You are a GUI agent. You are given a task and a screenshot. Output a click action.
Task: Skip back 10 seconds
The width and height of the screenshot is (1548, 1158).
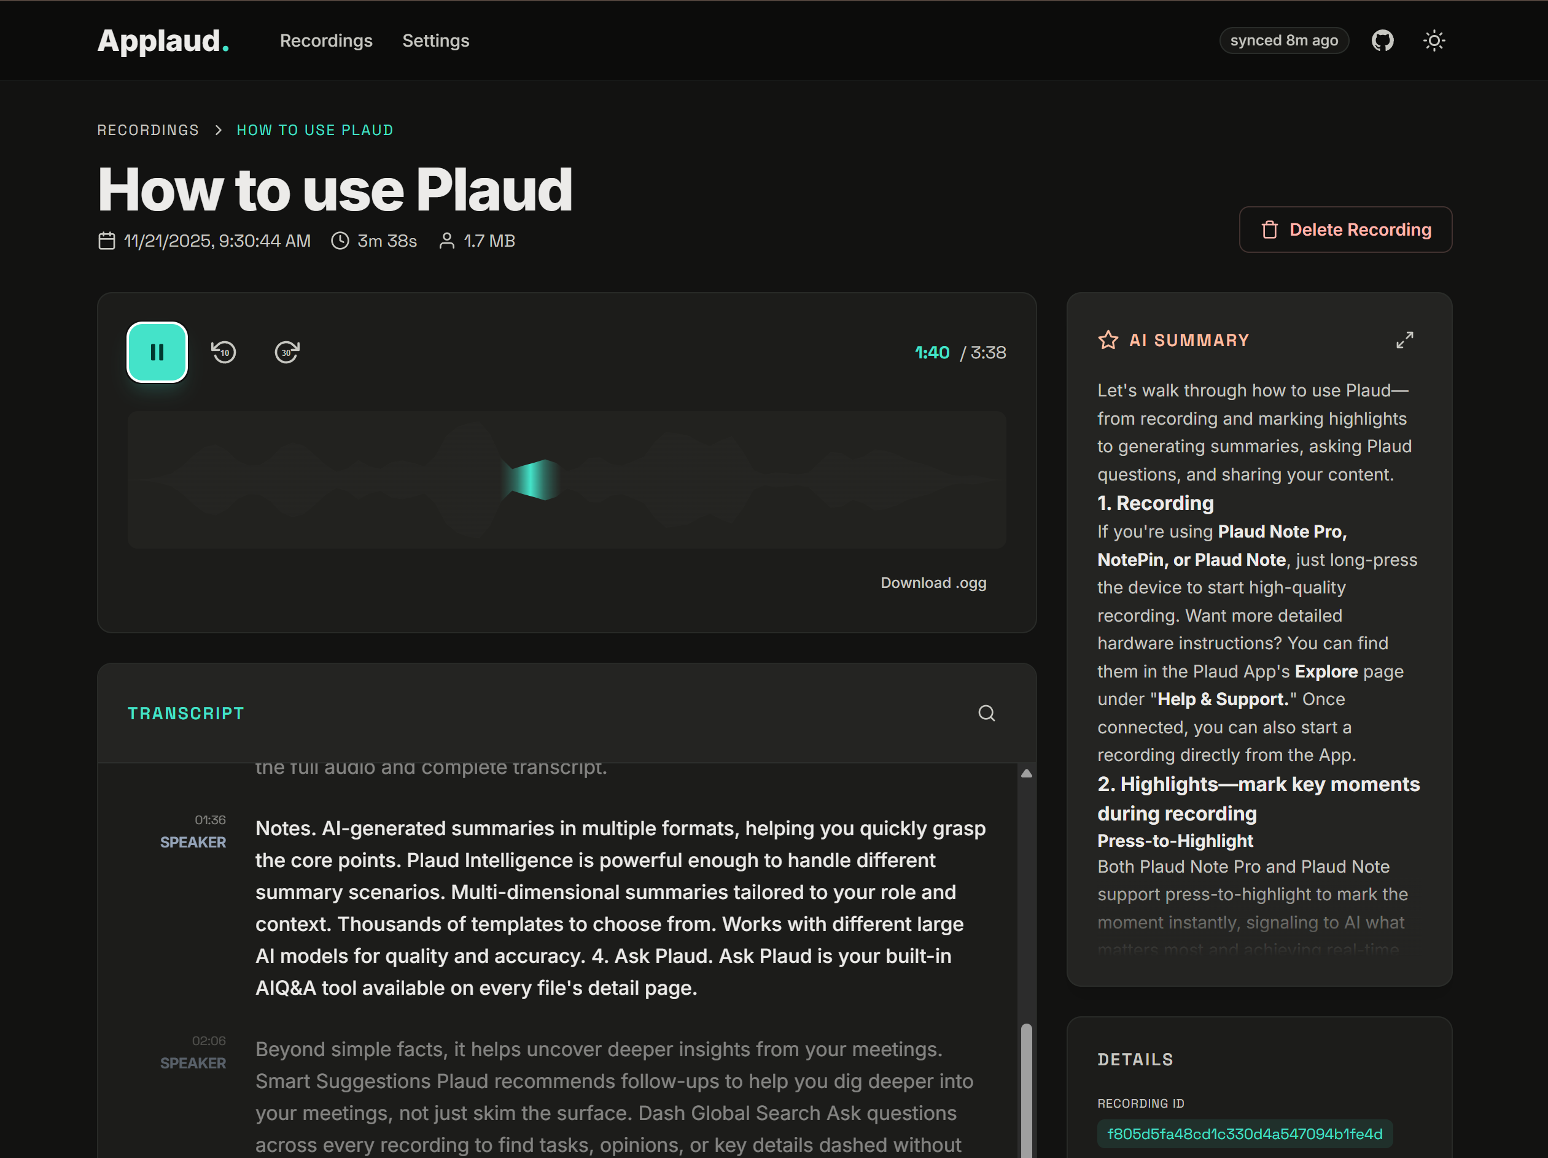[224, 352]
